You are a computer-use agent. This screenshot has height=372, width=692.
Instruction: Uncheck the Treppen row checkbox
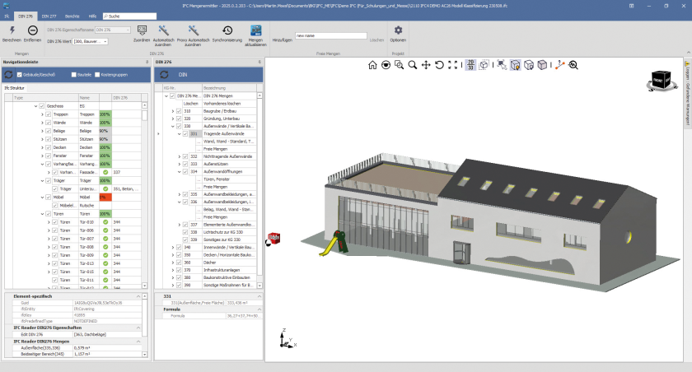coord(49,114)
